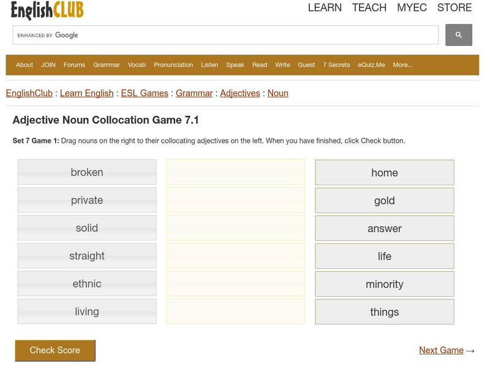Focus the Google search input field
485x368 pixels.
(225, 35)
